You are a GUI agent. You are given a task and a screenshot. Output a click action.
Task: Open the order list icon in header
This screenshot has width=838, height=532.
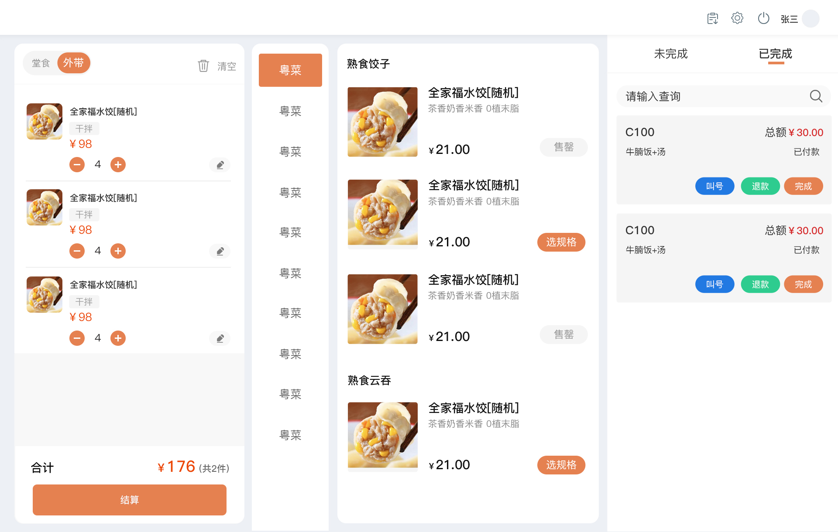pos(712,18)
